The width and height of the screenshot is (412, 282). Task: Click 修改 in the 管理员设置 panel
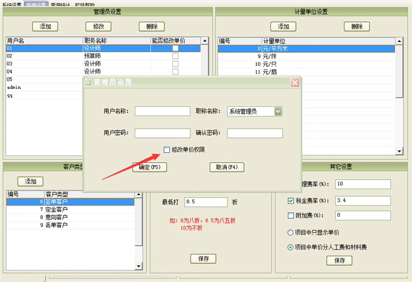[x=98, y=26]
